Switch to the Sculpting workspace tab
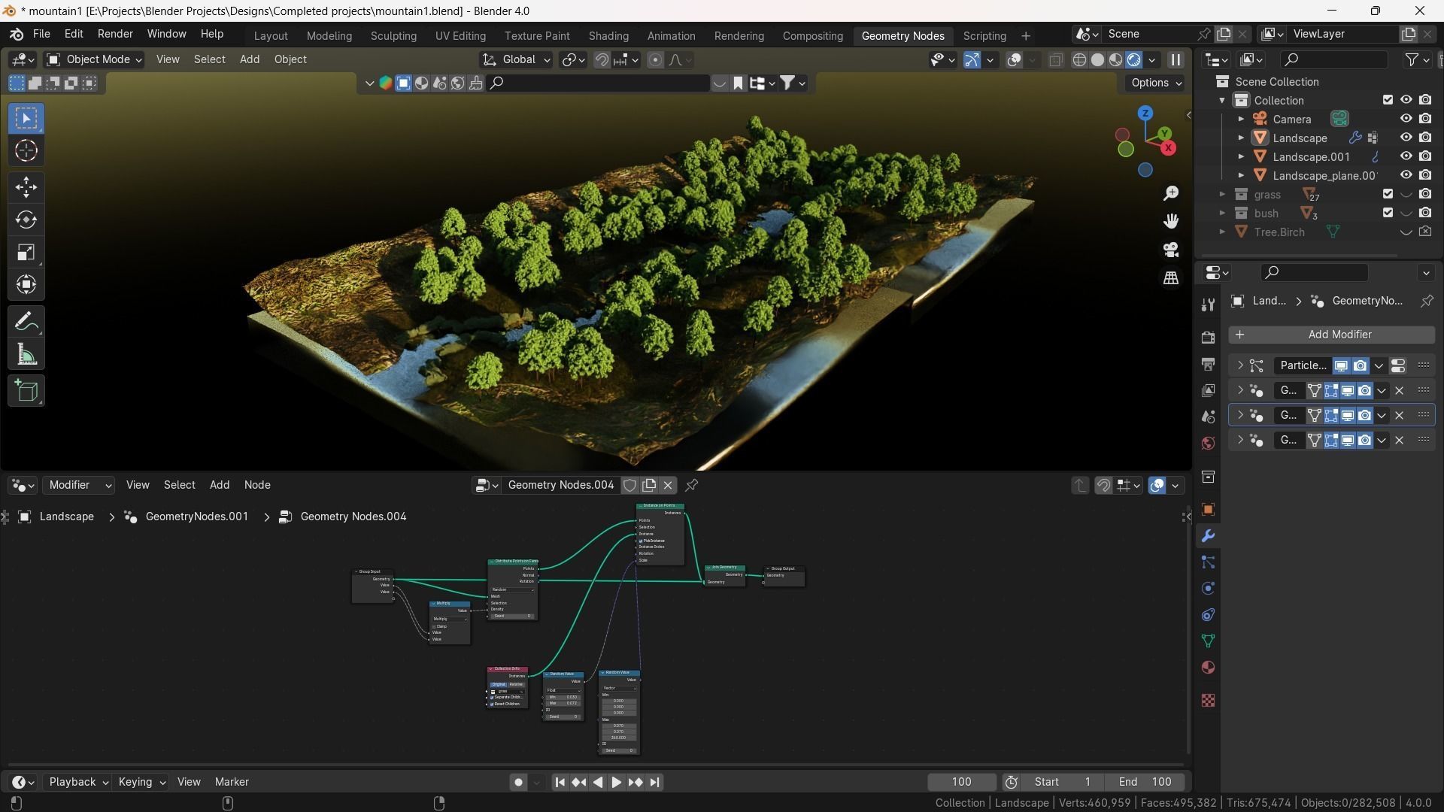The width and height of the screenshot is (1444, 812). tap(393, 35)
